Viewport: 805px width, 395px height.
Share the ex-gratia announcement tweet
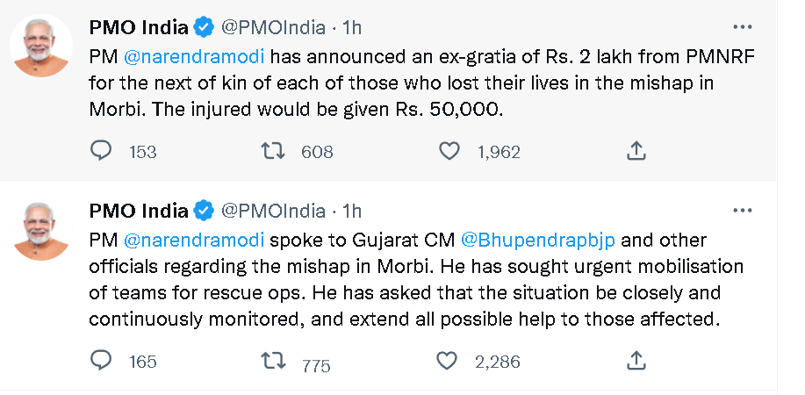[x=636, y=151]
